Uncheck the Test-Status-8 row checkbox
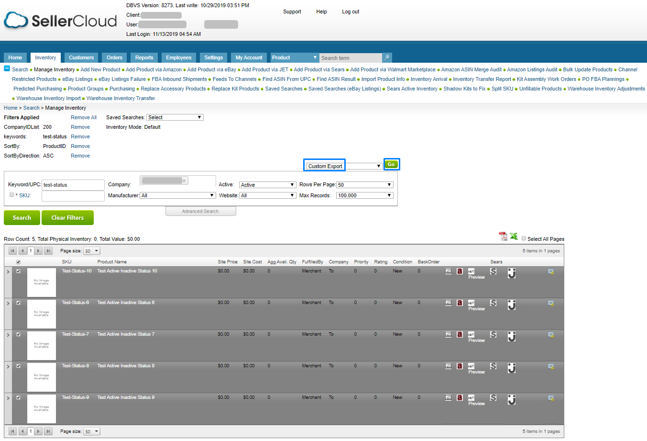 pyautogui.click(x=19, y=366)
